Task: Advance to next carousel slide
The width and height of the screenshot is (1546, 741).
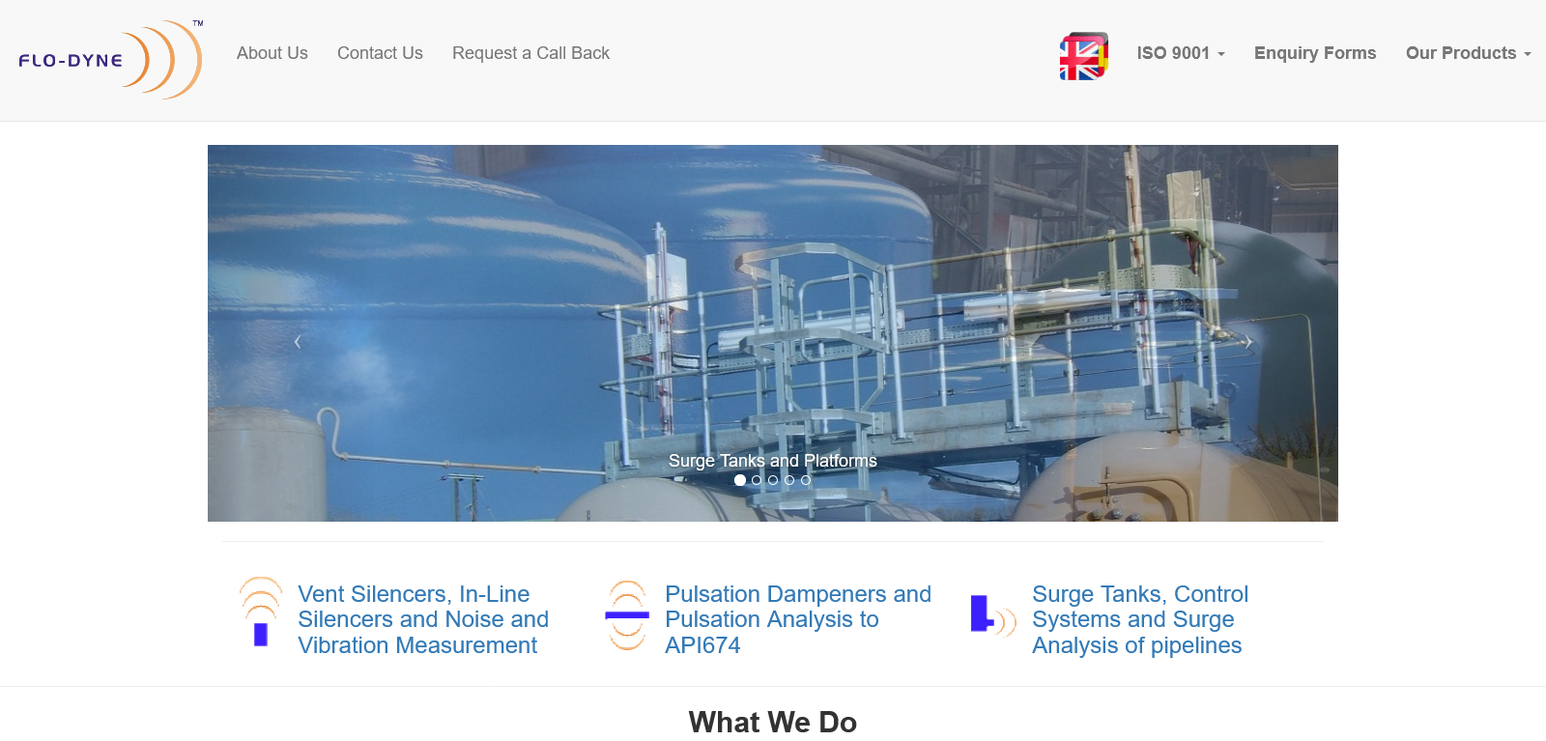Action: pyautogui.click(x=1248, y=342)
